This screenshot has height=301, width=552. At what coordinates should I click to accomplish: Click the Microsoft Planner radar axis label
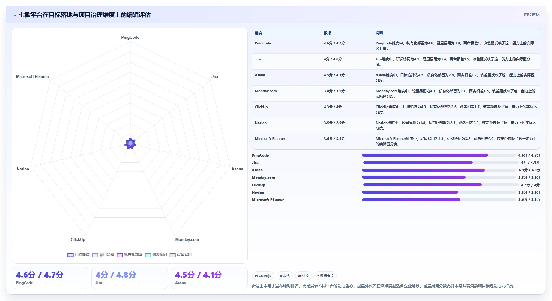tap(33, 76)
